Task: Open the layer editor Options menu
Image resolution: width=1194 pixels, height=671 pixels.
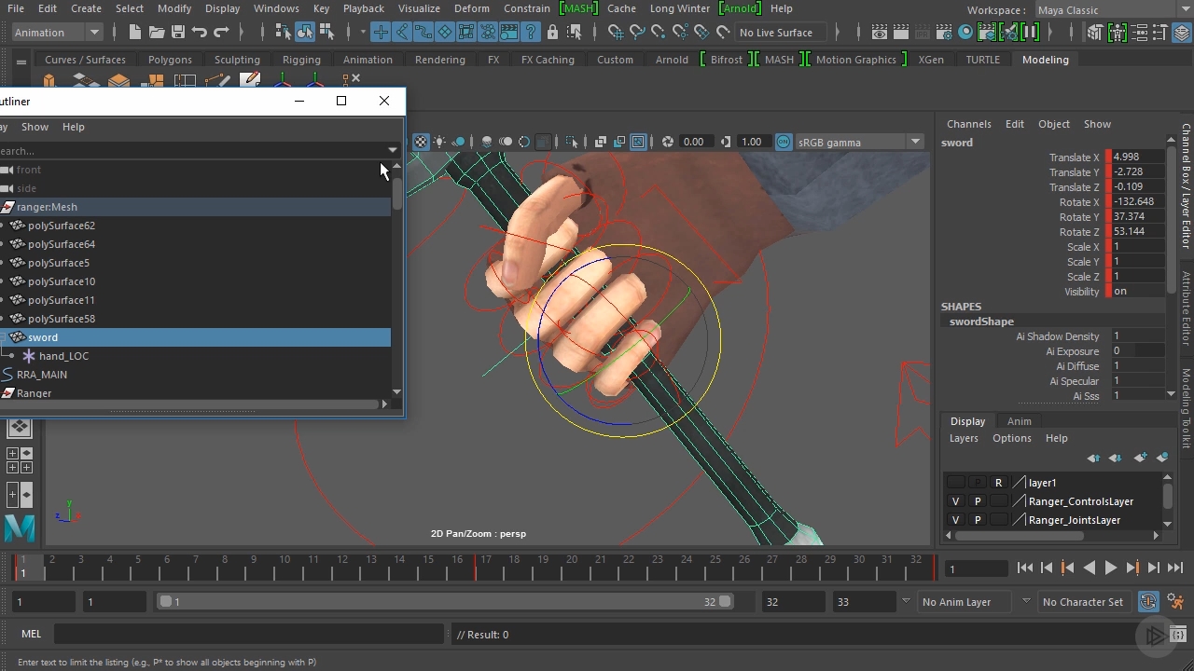Action: [1011, 438]
